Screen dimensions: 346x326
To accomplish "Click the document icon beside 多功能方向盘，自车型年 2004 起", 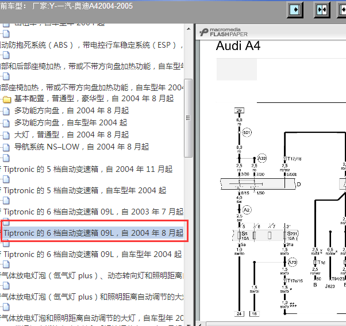I will click(x=6, y=123).
